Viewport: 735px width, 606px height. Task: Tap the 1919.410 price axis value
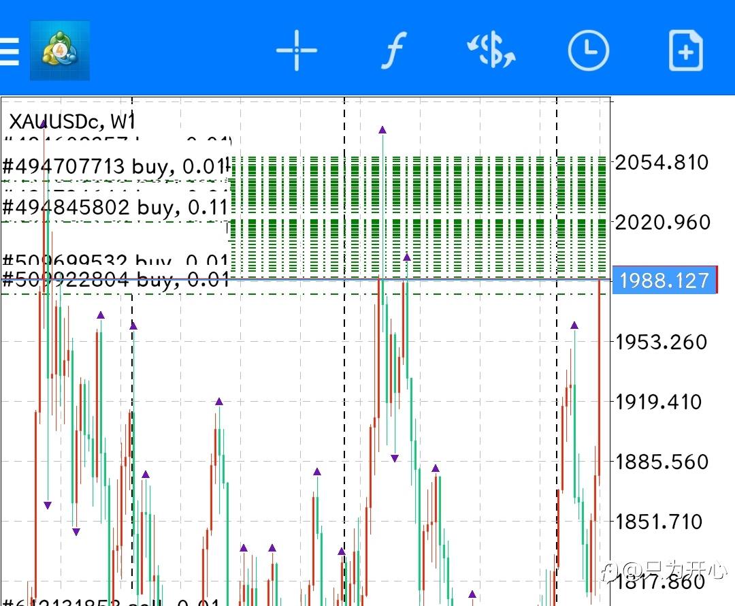tap(658, 402)
